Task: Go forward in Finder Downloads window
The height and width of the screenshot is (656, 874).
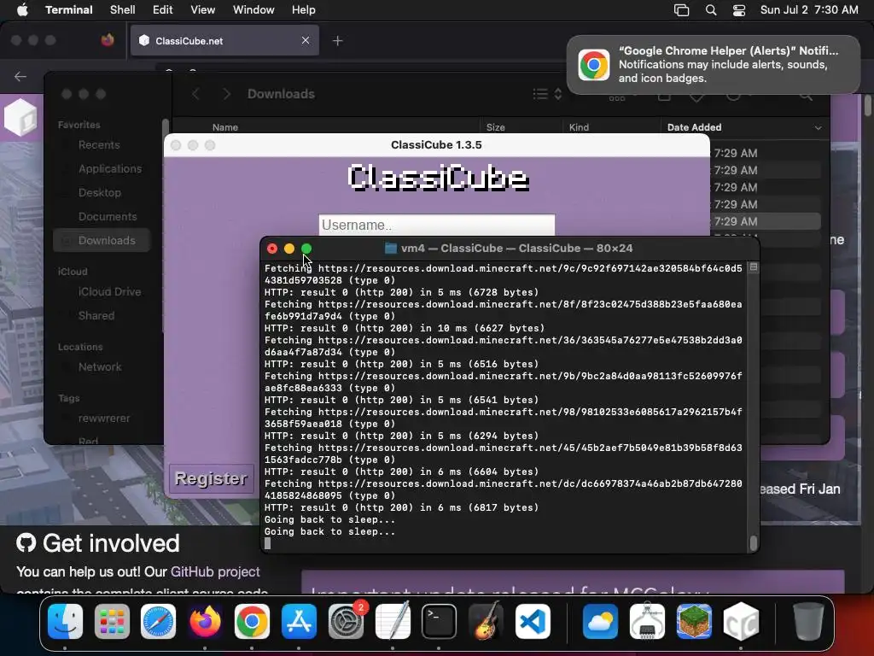Action: pos(226,94)
